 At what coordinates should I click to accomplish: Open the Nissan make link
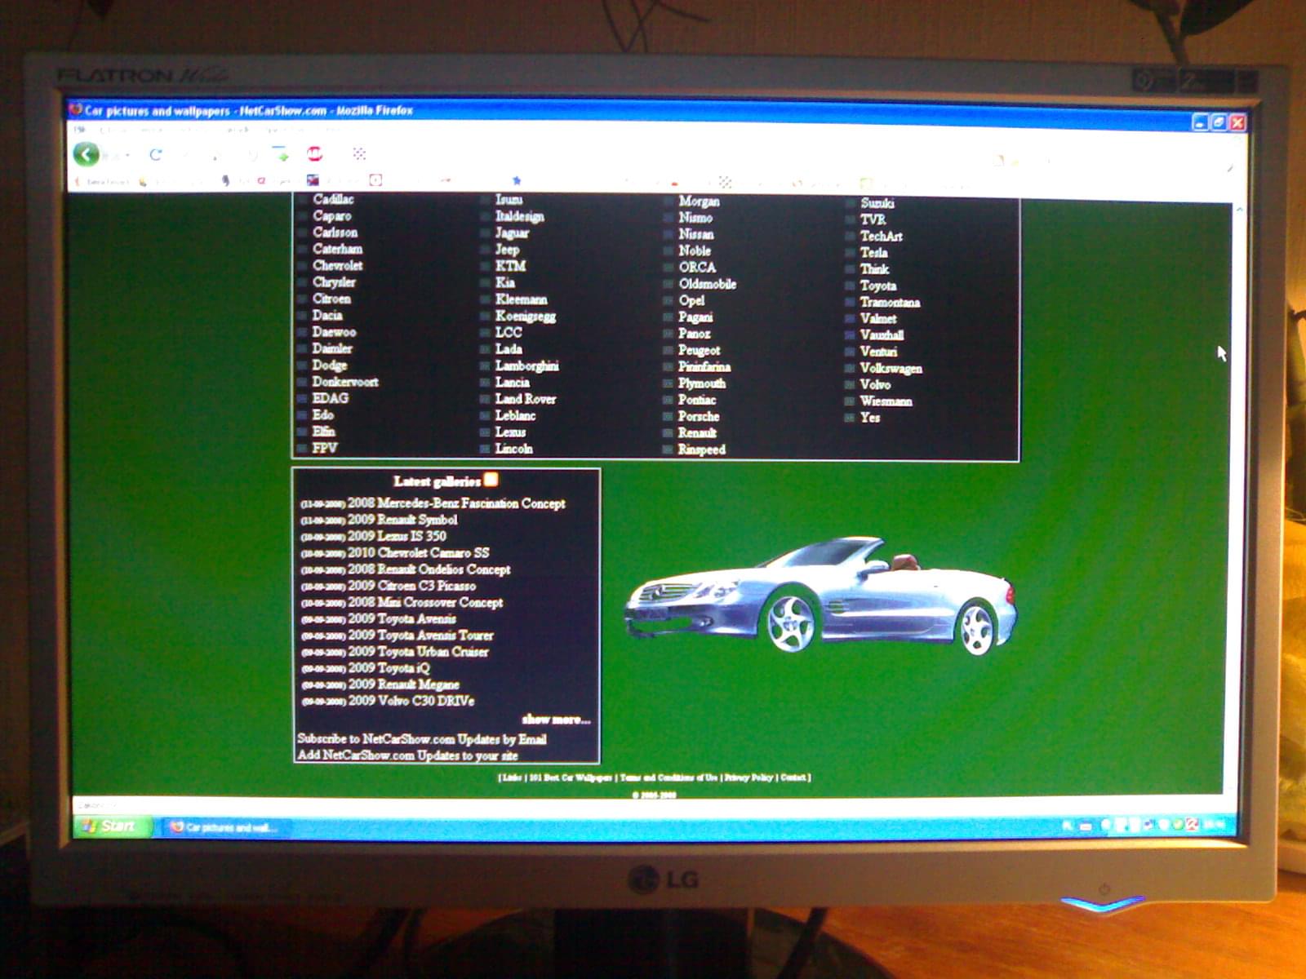(x=695, y=234)
